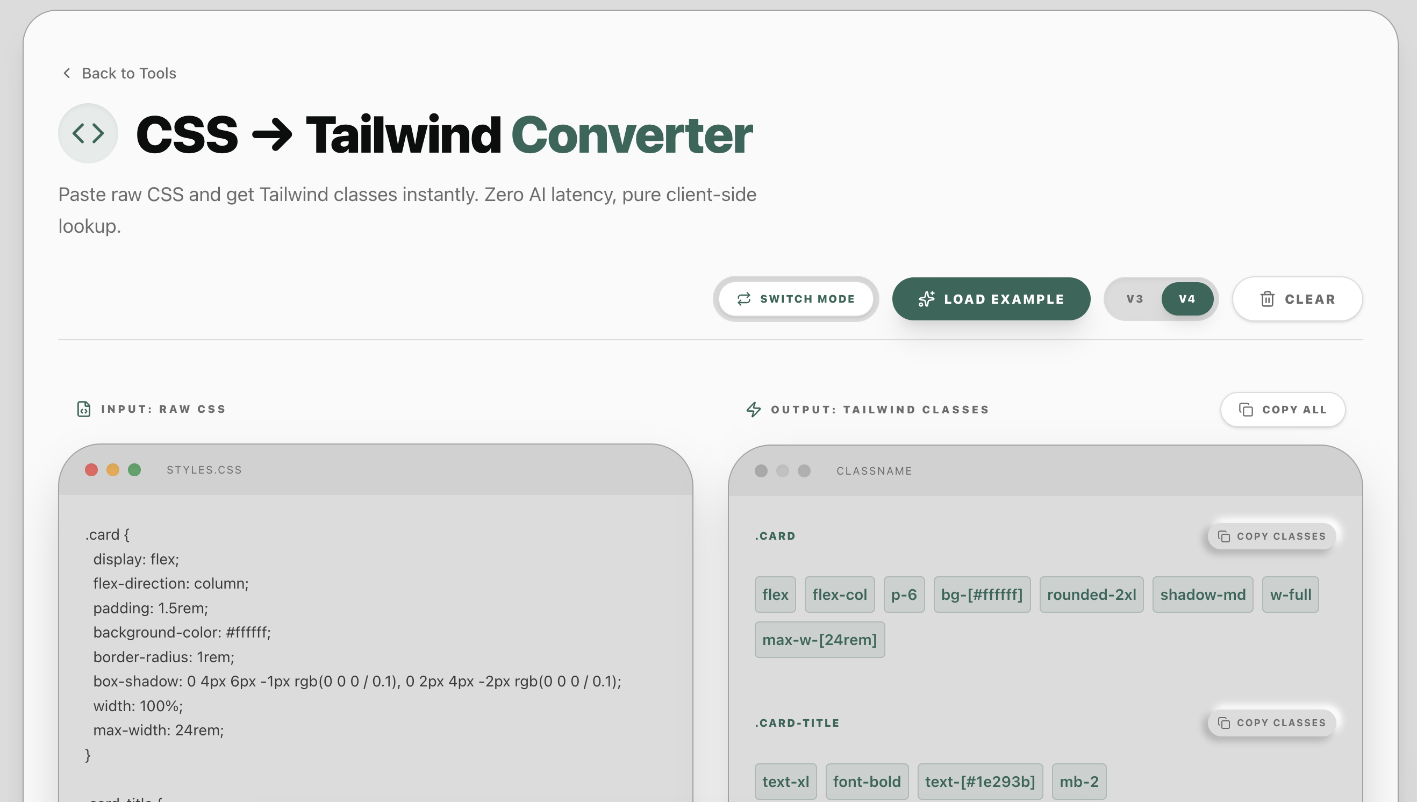This screenshot has width=1417, height=802.
Task: Click the 'bg-[#ffffff]' class chip
Action: 982,595
